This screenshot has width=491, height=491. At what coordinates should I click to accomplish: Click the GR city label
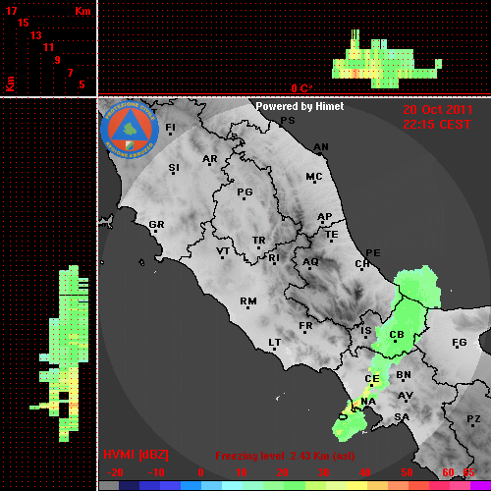click(156, 225)
